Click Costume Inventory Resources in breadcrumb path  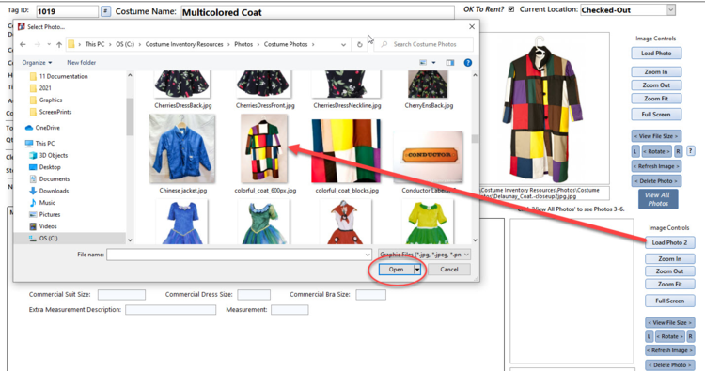click(184, 44)
